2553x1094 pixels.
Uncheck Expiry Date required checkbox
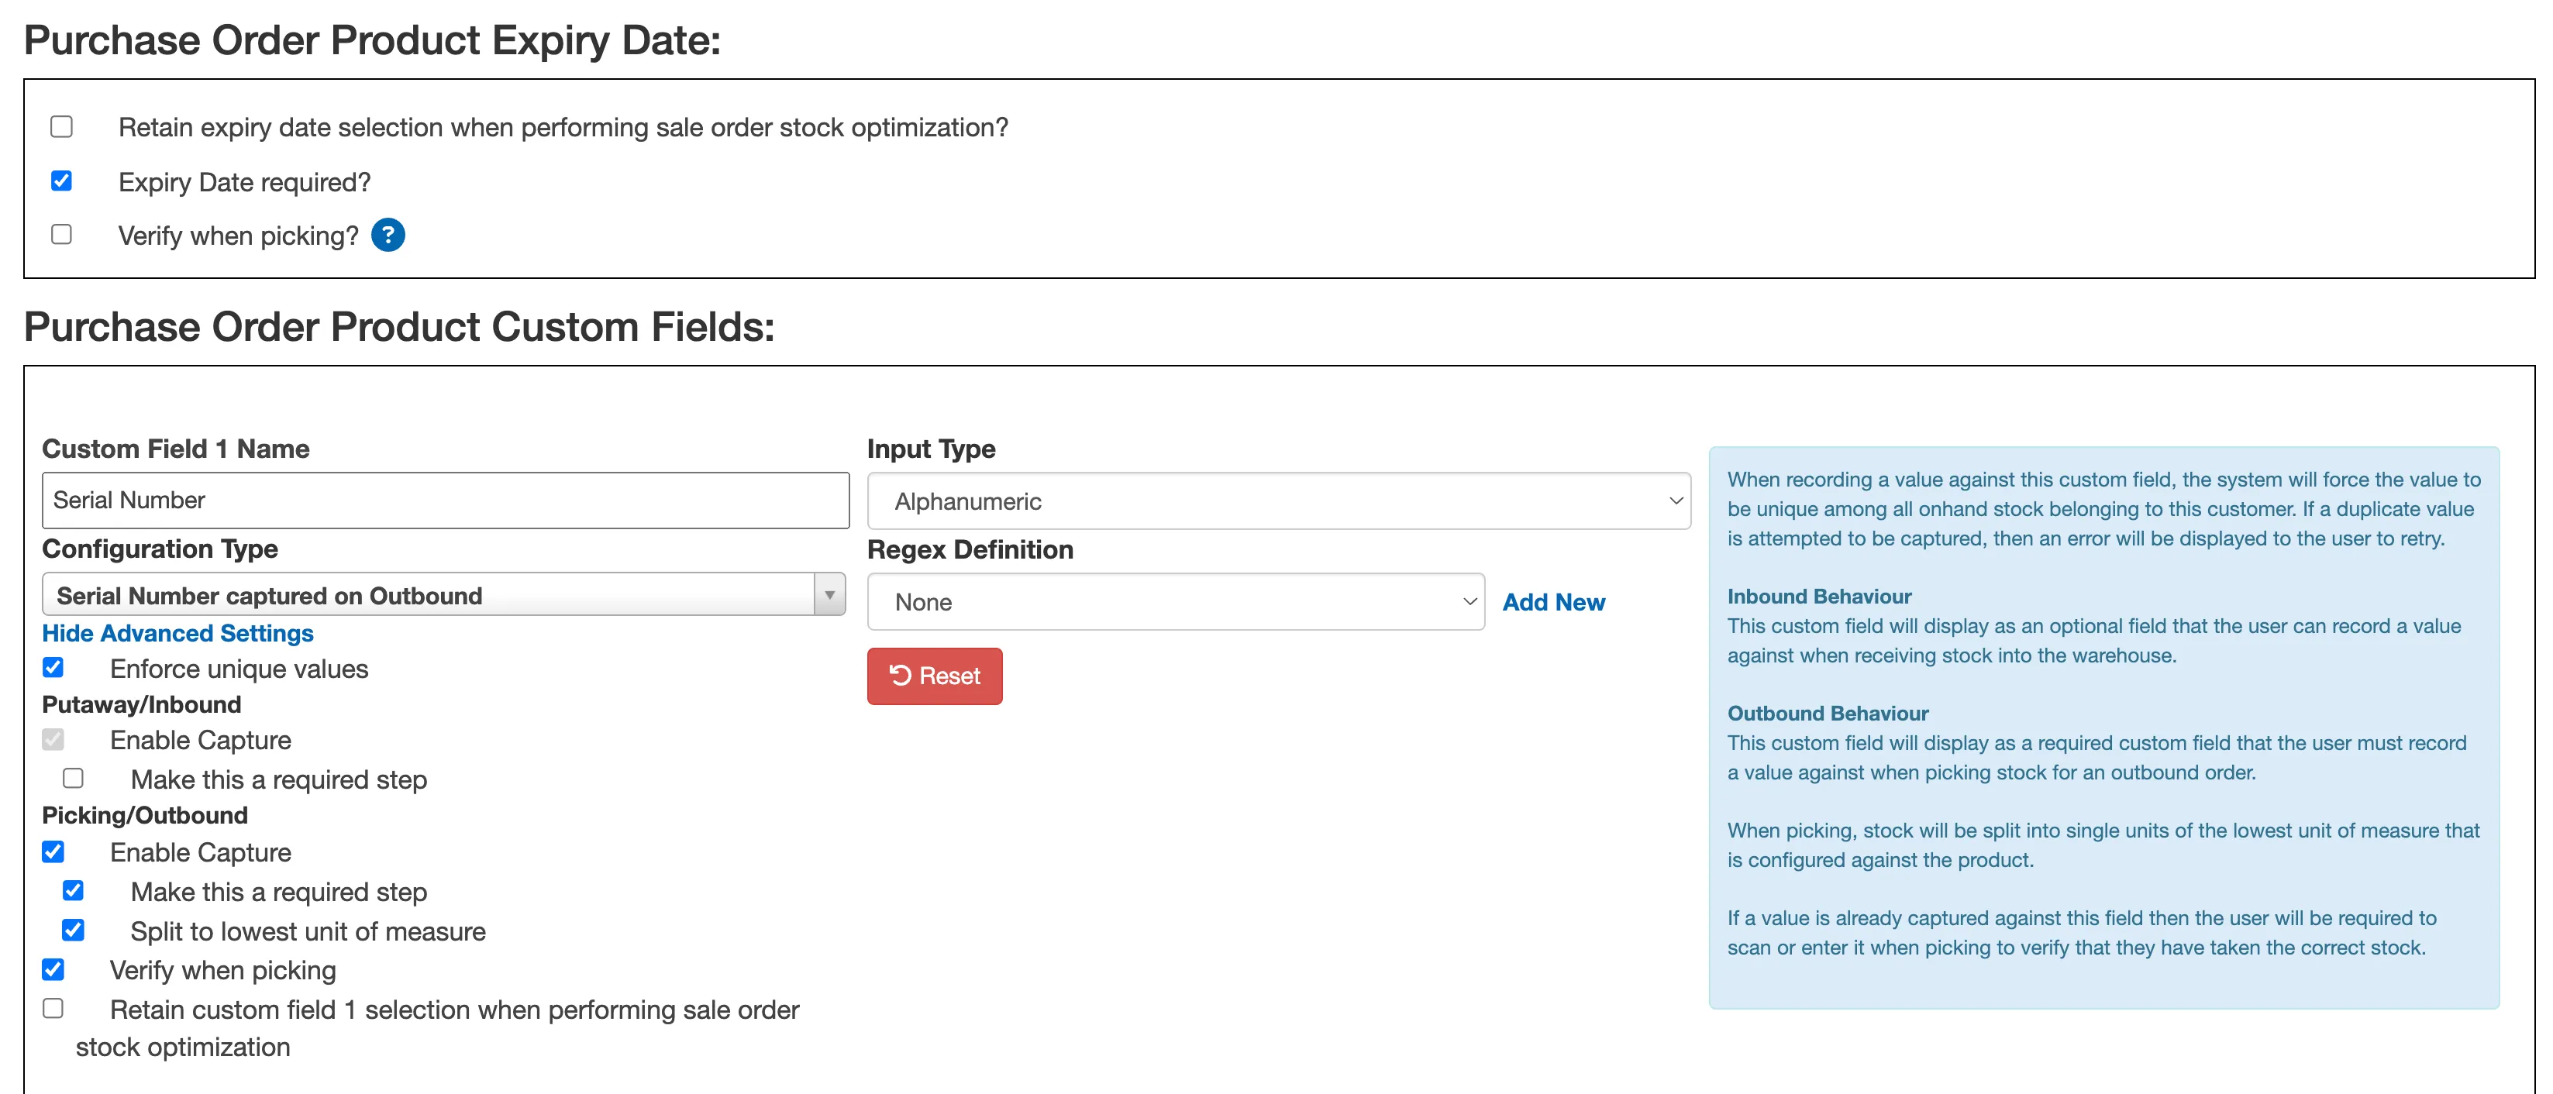(61, 181)
